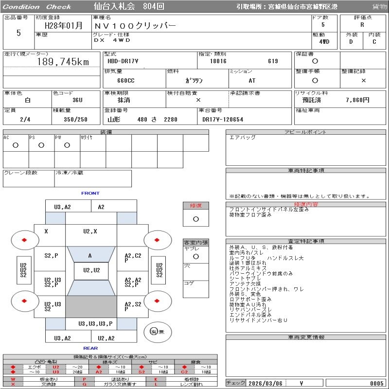The height and width of the screenshot is (389, 389).
Task: Toggle the 修復 repair history circle
Action: [196, 219]
